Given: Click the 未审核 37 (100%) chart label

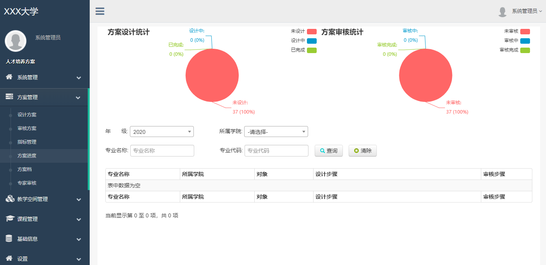Looking at the screenshot, I should point(457,107).
